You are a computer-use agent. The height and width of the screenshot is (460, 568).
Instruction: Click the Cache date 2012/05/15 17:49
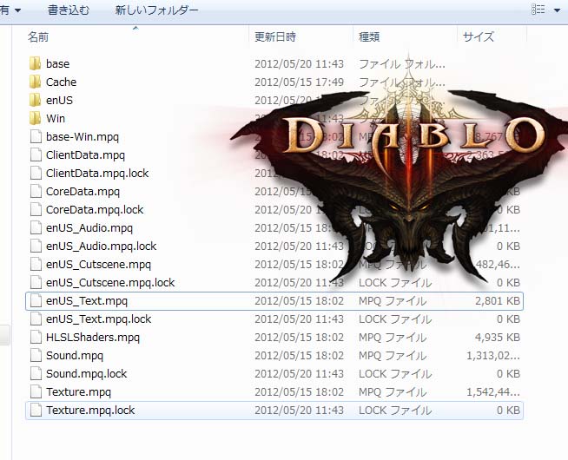[299, 82]
